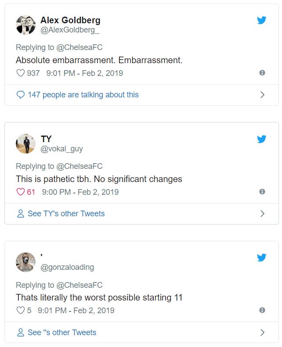Click Twitter bird icon on Alex Goldberg tweet
The image size is (282, 347).
262,20
